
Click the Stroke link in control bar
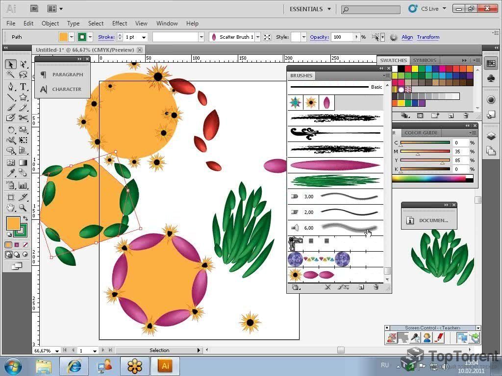point(106,37)
